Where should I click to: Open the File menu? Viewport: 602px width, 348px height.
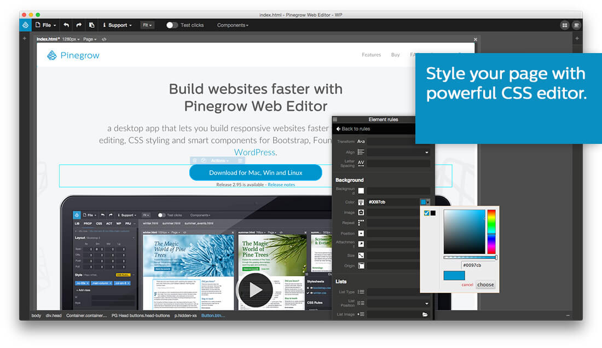[46, 25]
